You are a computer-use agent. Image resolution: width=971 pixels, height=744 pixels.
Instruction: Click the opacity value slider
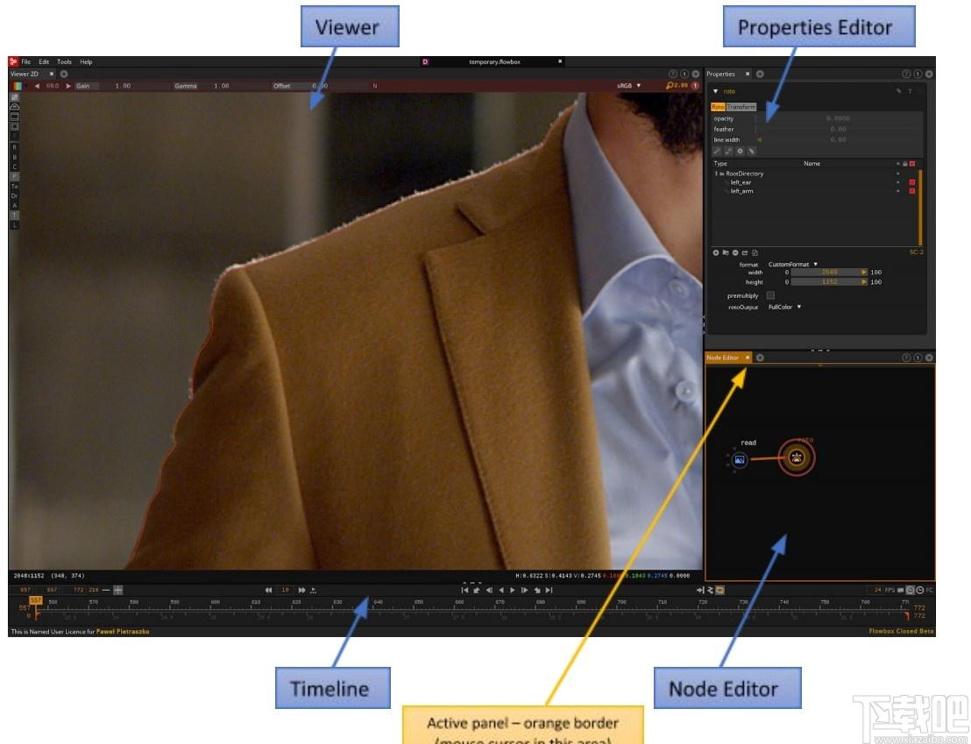coord(838,118)
